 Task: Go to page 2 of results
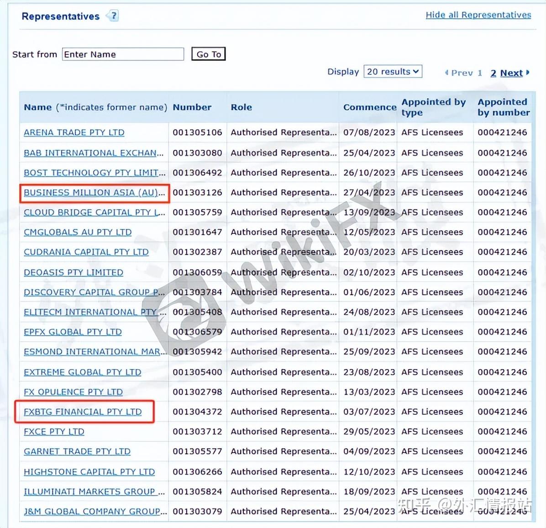tap(493, 73)
